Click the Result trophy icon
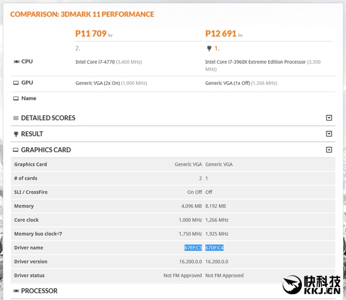Viewport: 346px width, 300px height. click(16, 134)
